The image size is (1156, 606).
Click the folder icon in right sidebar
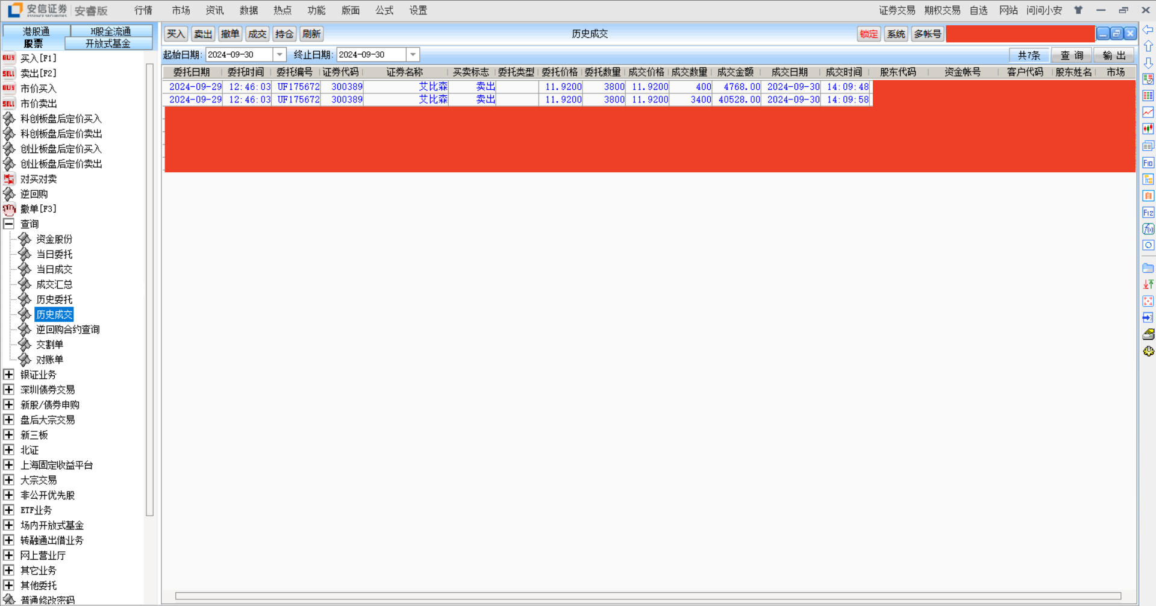[x=1148, y=268]
